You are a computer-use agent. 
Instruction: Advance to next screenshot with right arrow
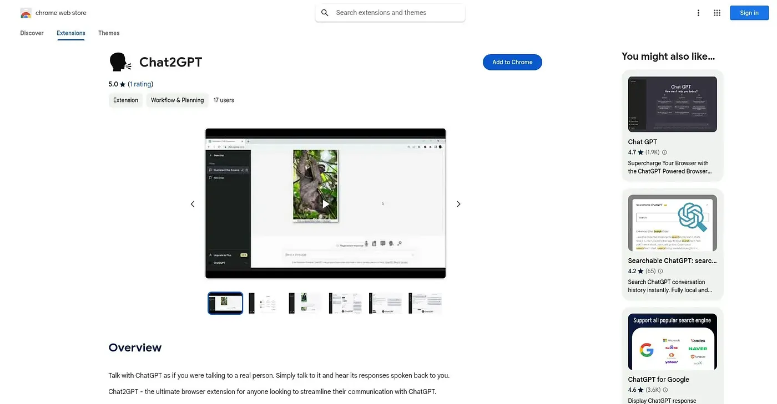(x=458, y=204)
